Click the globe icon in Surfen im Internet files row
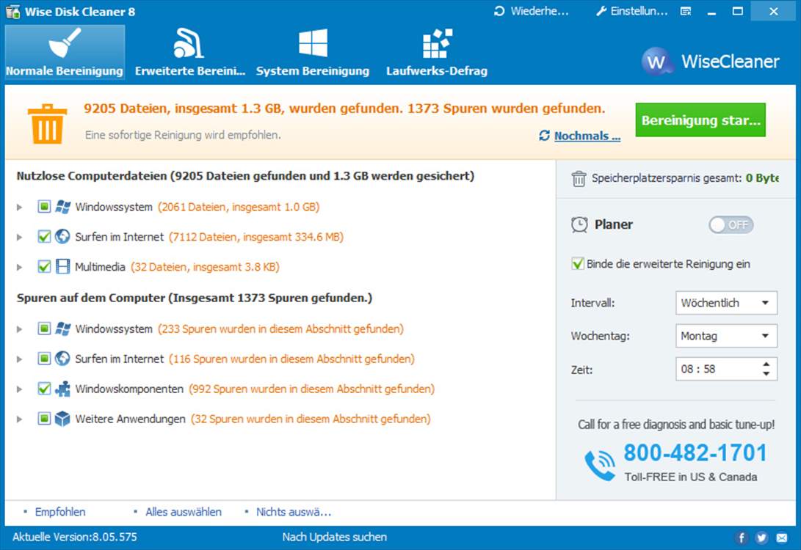 click(x=62, y=236)
